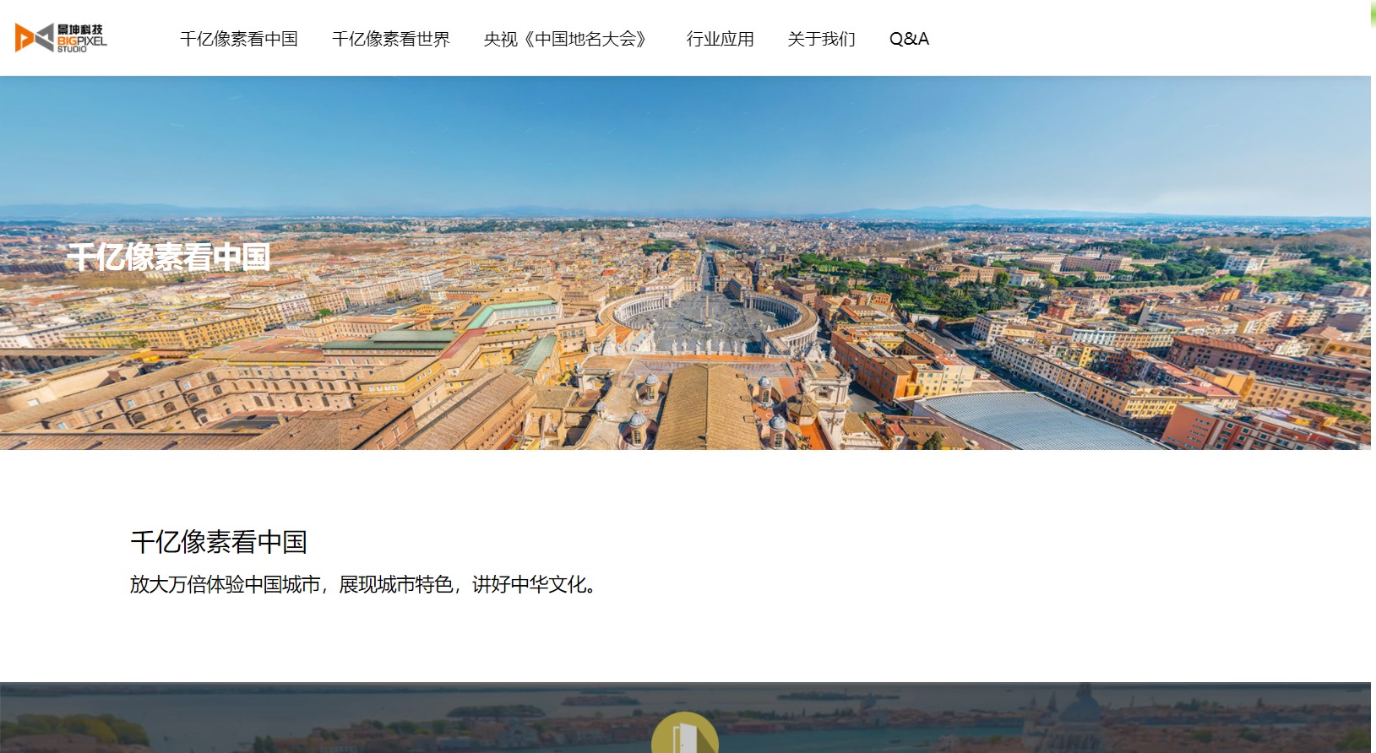Screen dimensions: 1376x753
Task: Click the white 千亿像素看中国 banner title
Action: [169, 257]
